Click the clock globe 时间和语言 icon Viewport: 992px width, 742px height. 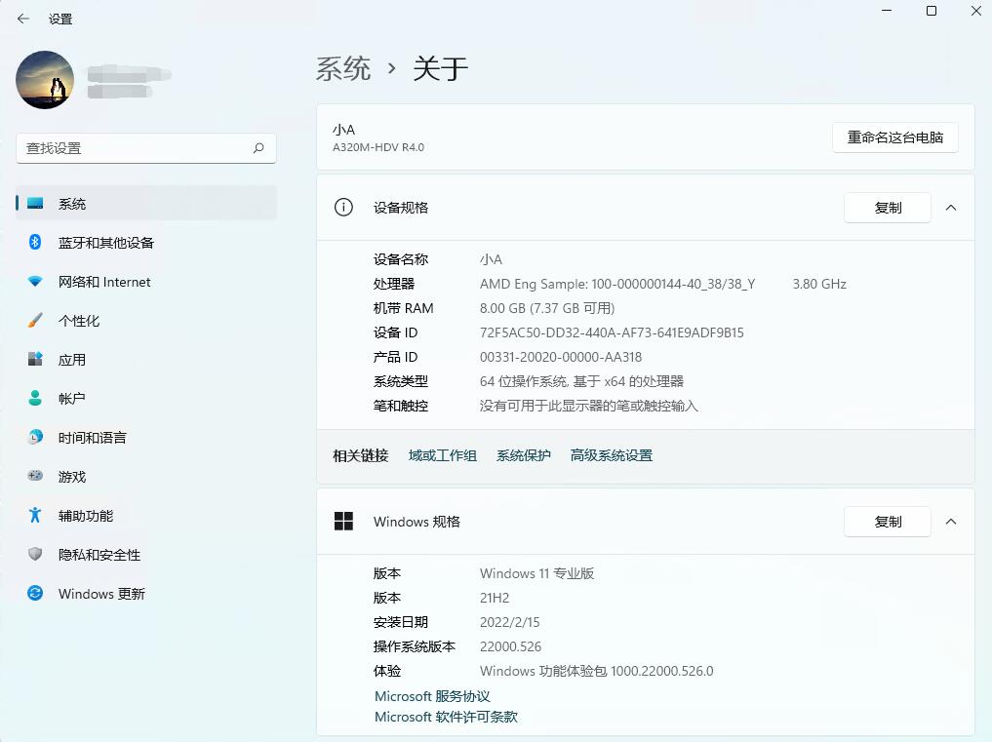[35, 437]
